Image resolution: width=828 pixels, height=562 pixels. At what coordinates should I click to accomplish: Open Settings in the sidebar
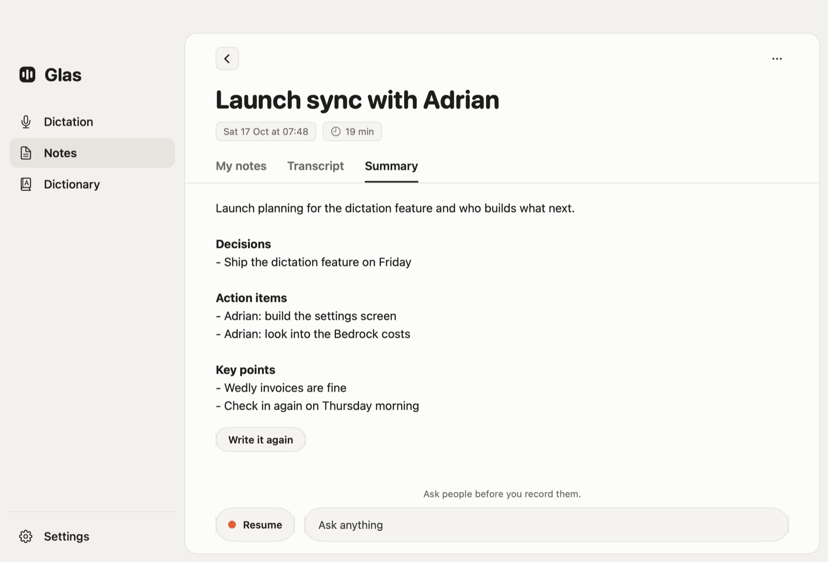(x=92, y=536)
